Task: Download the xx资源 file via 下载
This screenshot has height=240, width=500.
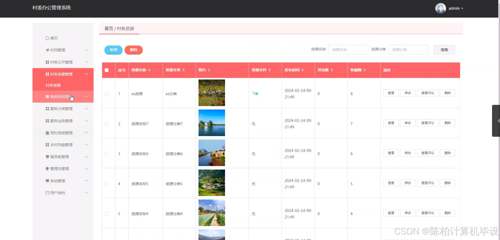Action: pos(255,94)
